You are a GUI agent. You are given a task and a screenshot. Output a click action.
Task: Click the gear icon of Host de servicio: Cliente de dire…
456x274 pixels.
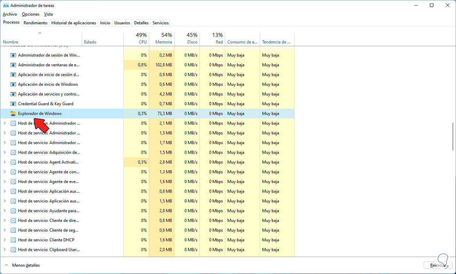click(13, 221)
